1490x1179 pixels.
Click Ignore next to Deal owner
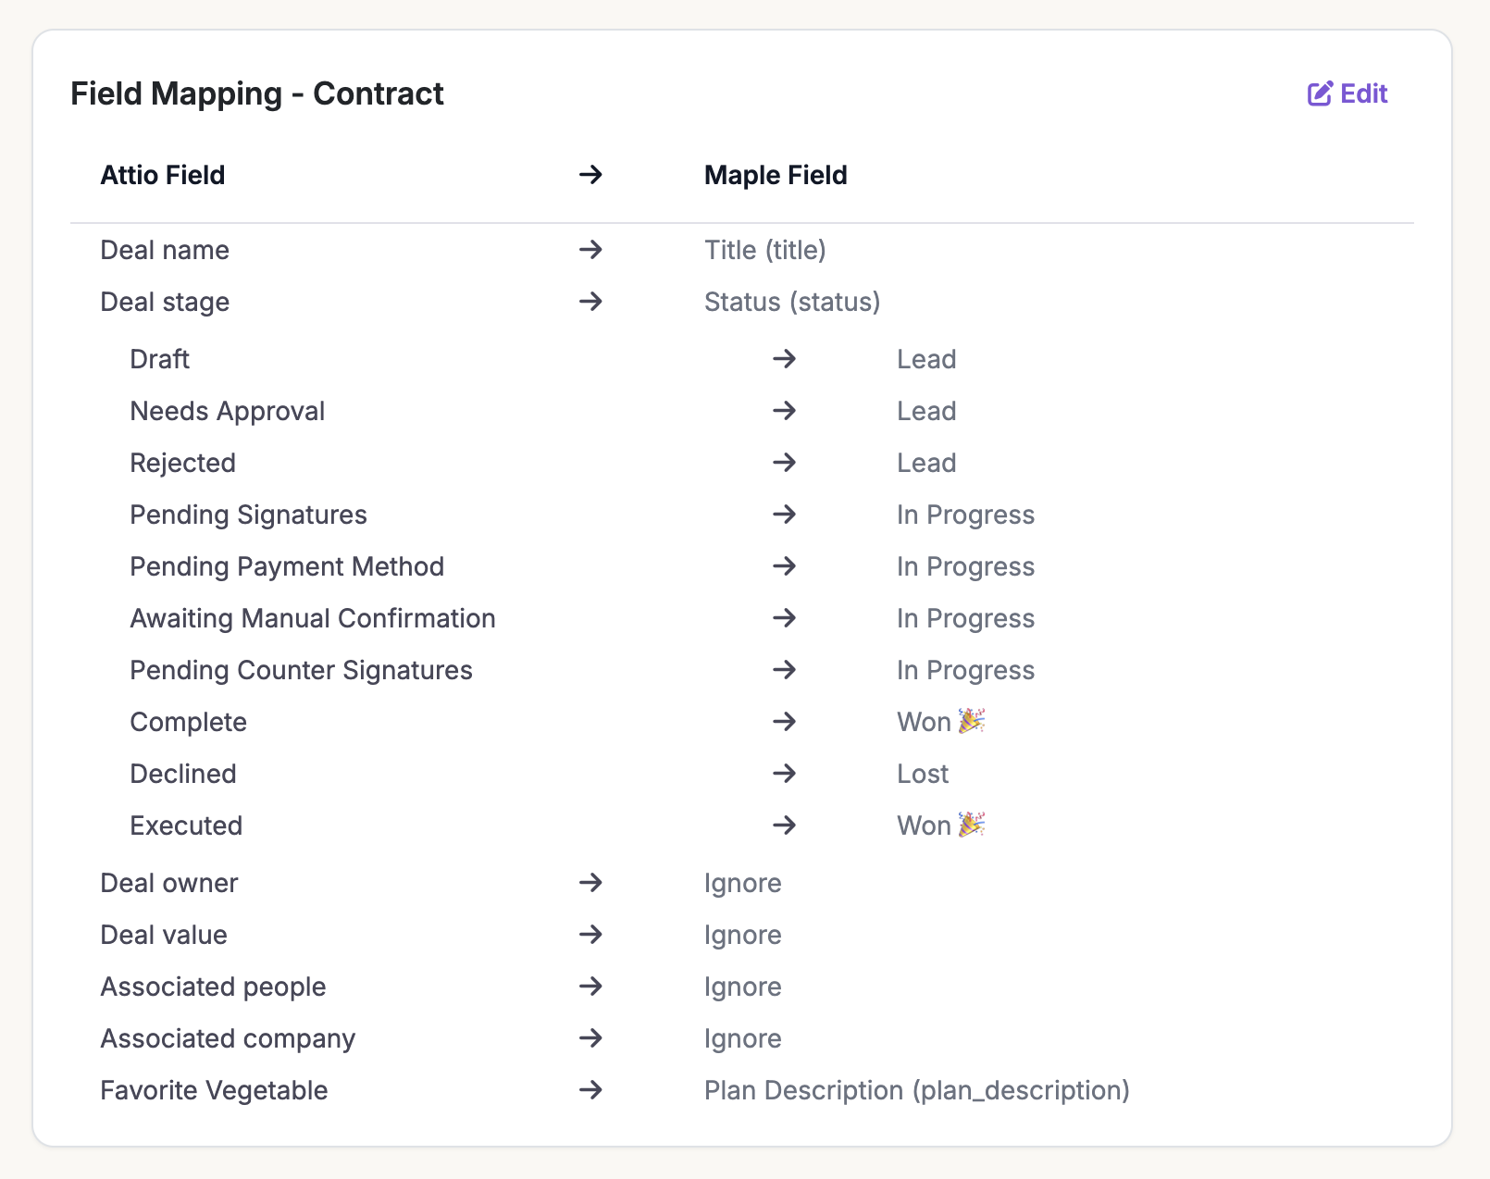(742, 883)
